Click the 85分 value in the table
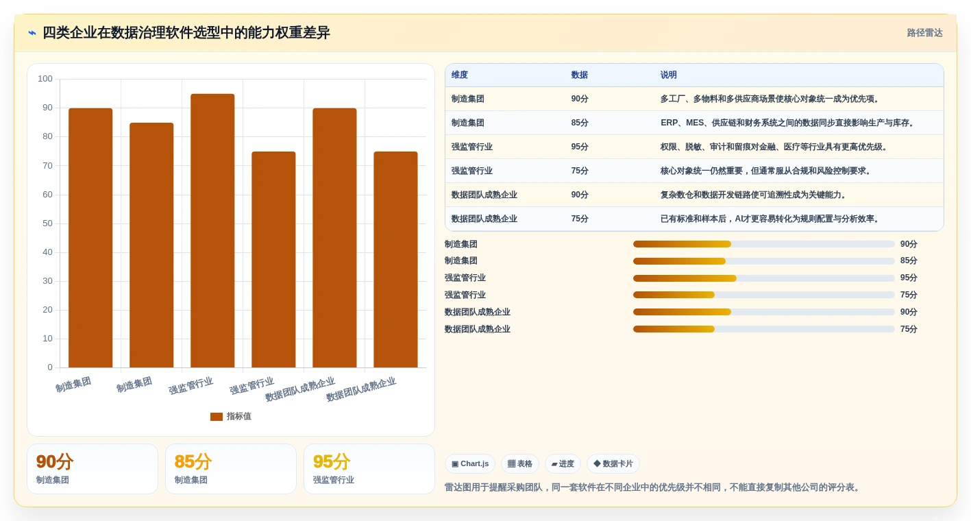971x521 pixels. click(x=580, y=123)
